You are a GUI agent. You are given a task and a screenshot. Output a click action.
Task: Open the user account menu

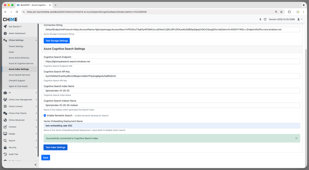point(300,19)
